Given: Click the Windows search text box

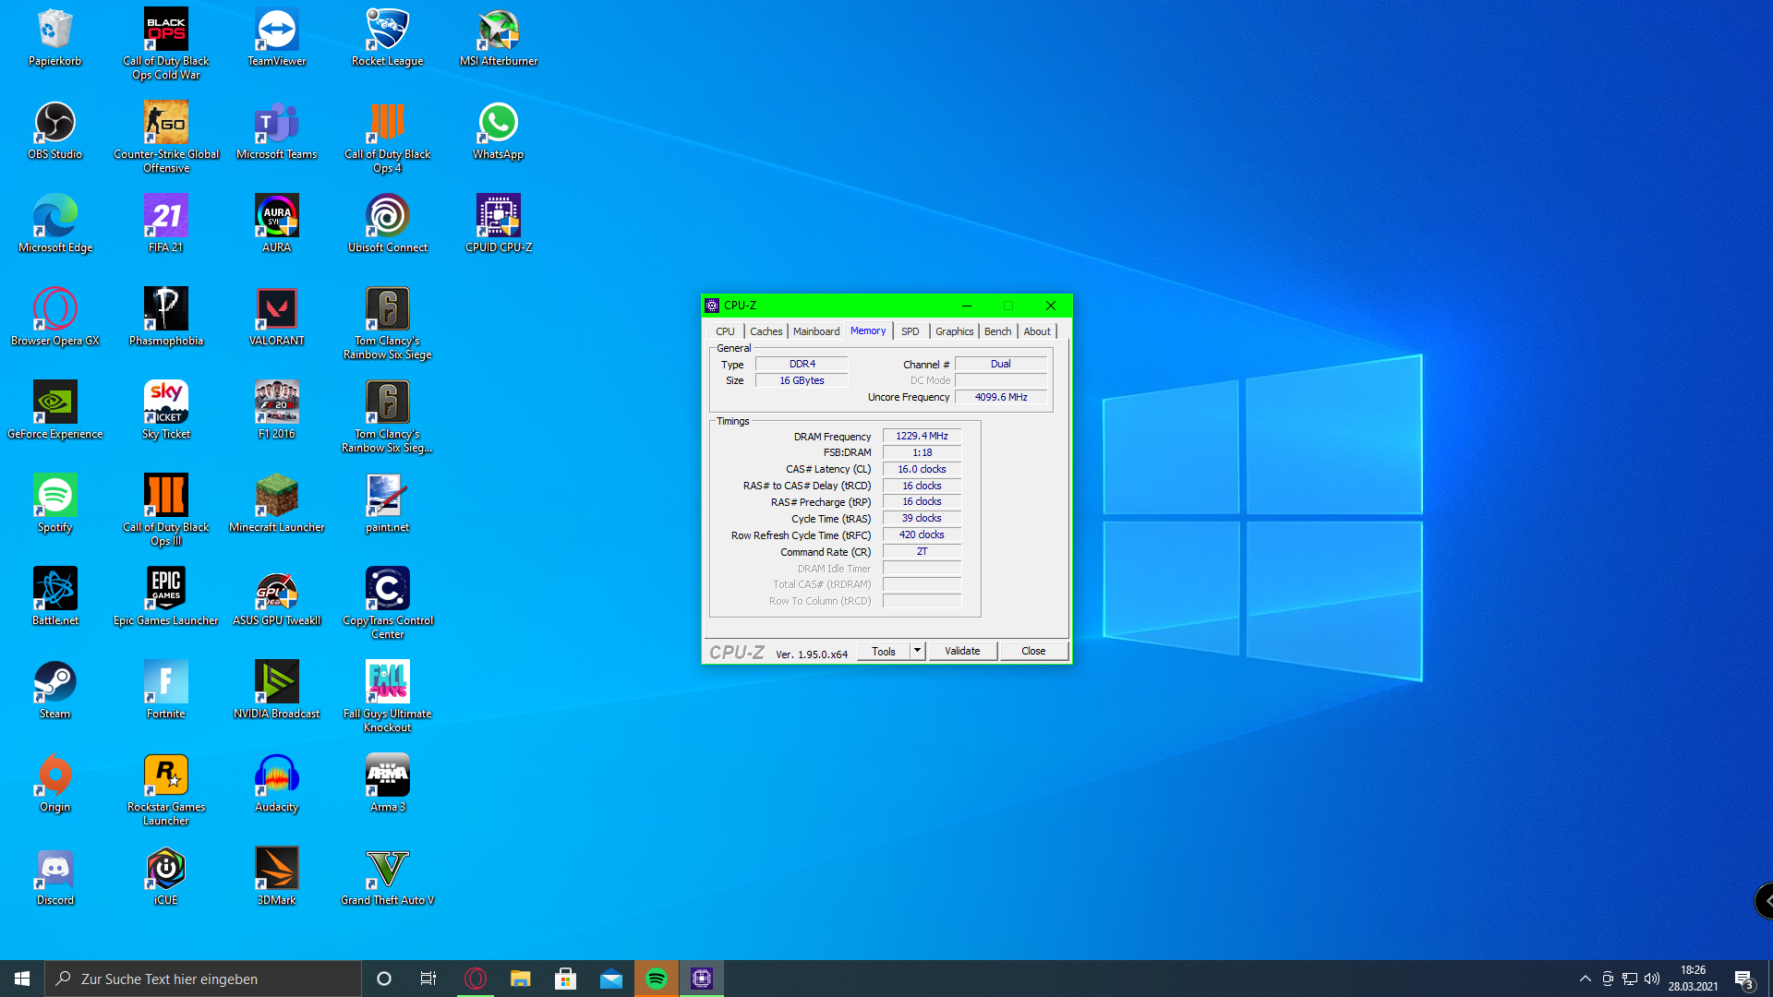Looking at the screenshot, I should [203, 979].
